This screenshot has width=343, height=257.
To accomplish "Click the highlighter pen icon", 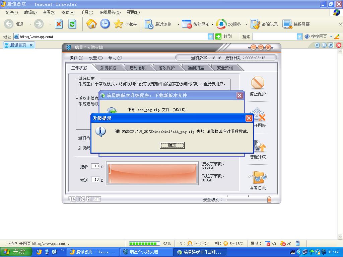I will [x=337, y=36].
